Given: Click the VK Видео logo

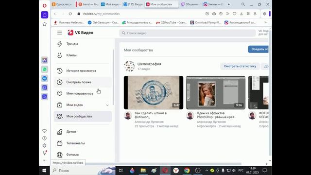Looking at the screenshot, I should (x=80, y=33).
